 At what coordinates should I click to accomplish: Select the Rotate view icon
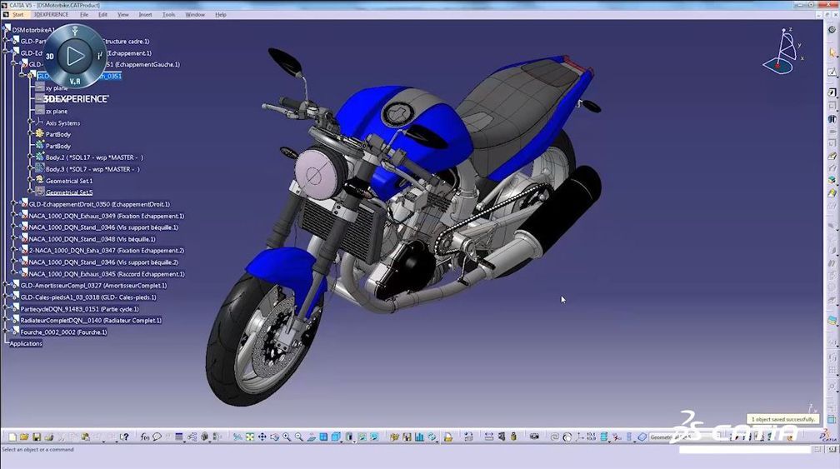pos(274,437)
